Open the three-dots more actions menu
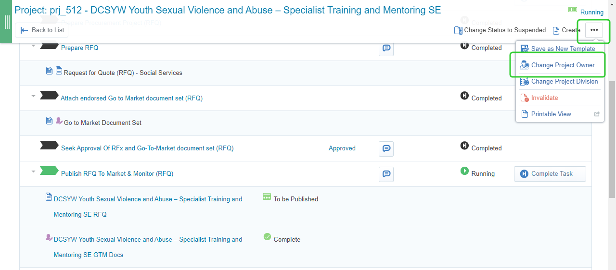616x270 pixels. [x=594, y=30]
